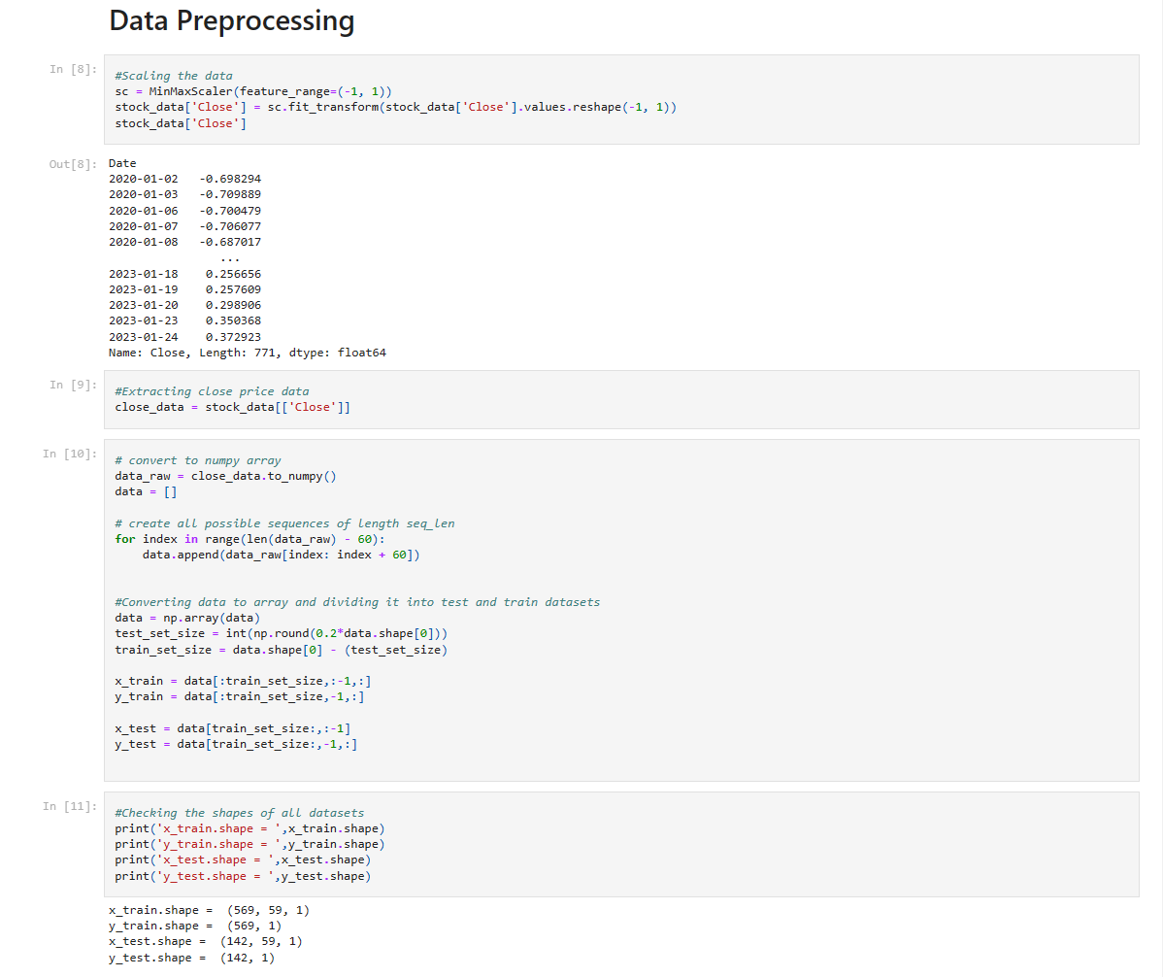Click the test_set_size calculation line
The image size is (1163, 977).
[x=282, y=633]
